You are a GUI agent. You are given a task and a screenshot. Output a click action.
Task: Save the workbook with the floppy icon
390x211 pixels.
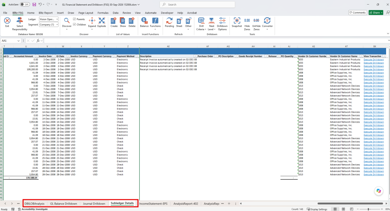(34, 5)
